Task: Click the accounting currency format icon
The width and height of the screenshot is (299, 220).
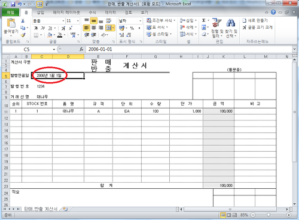Action: pos(121,28)
